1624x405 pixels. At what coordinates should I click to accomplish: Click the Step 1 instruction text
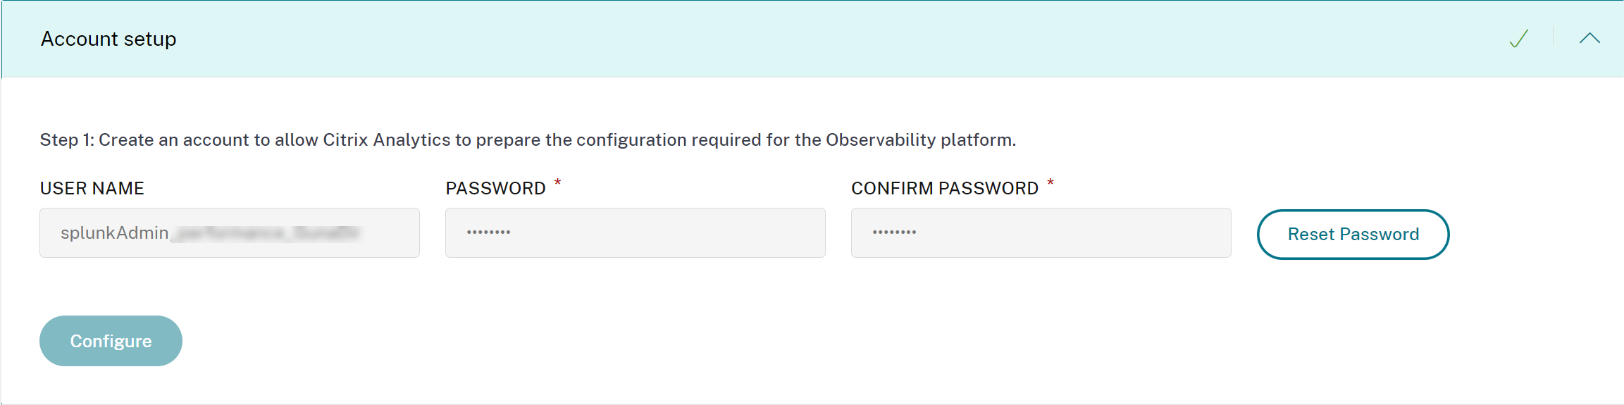click(528, 140)
